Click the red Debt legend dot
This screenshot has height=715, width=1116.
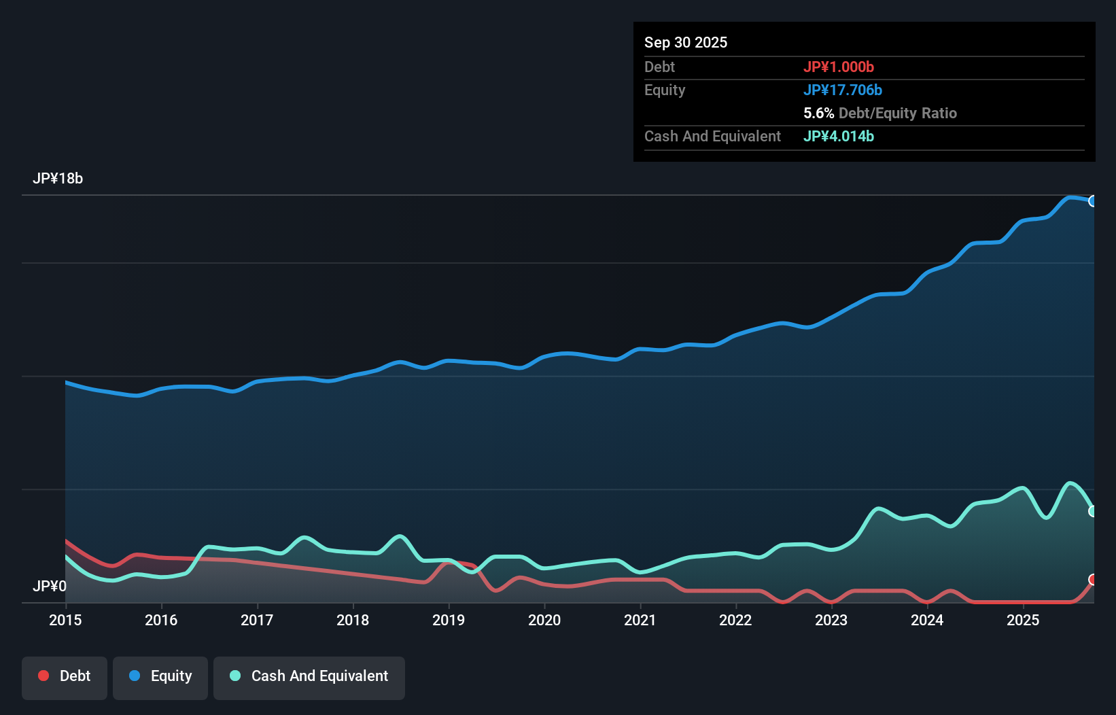pos(42,676)
